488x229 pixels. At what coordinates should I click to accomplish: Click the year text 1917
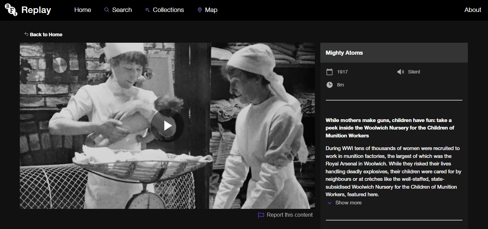[342, 72]
